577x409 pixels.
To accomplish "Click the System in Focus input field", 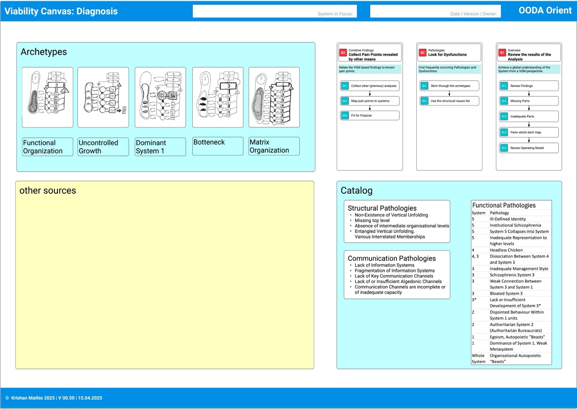I will tap(274, 11).
